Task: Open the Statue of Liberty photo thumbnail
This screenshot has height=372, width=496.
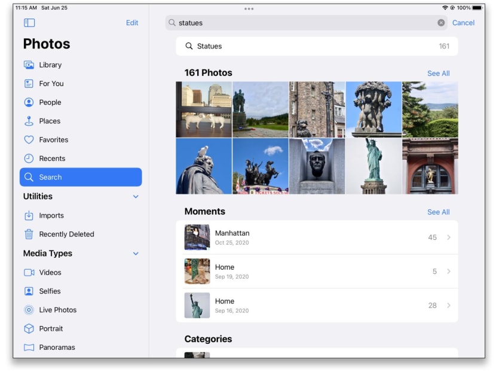Action: 373,166
